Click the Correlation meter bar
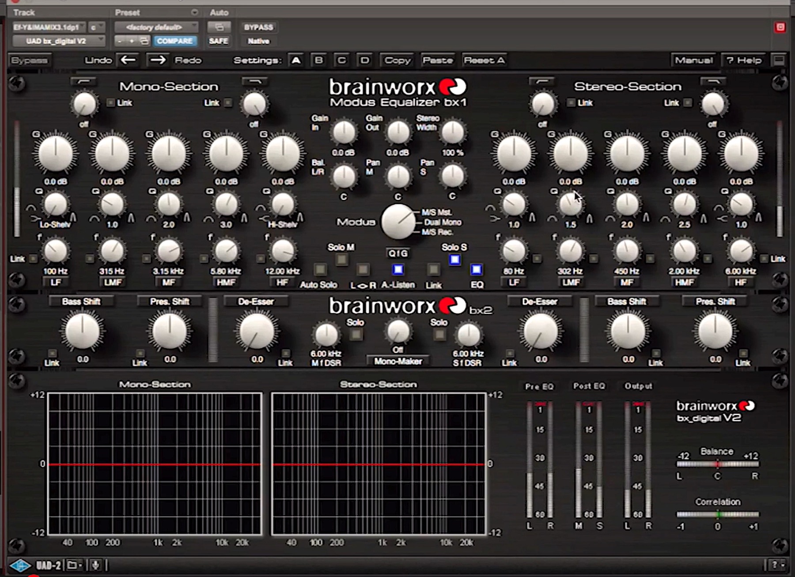 coord(718,514)
